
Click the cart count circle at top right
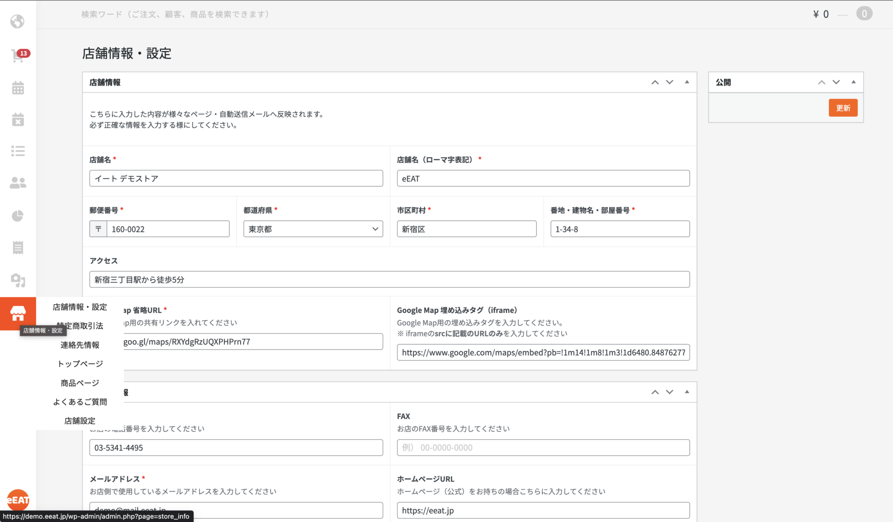tap(864, 14)
